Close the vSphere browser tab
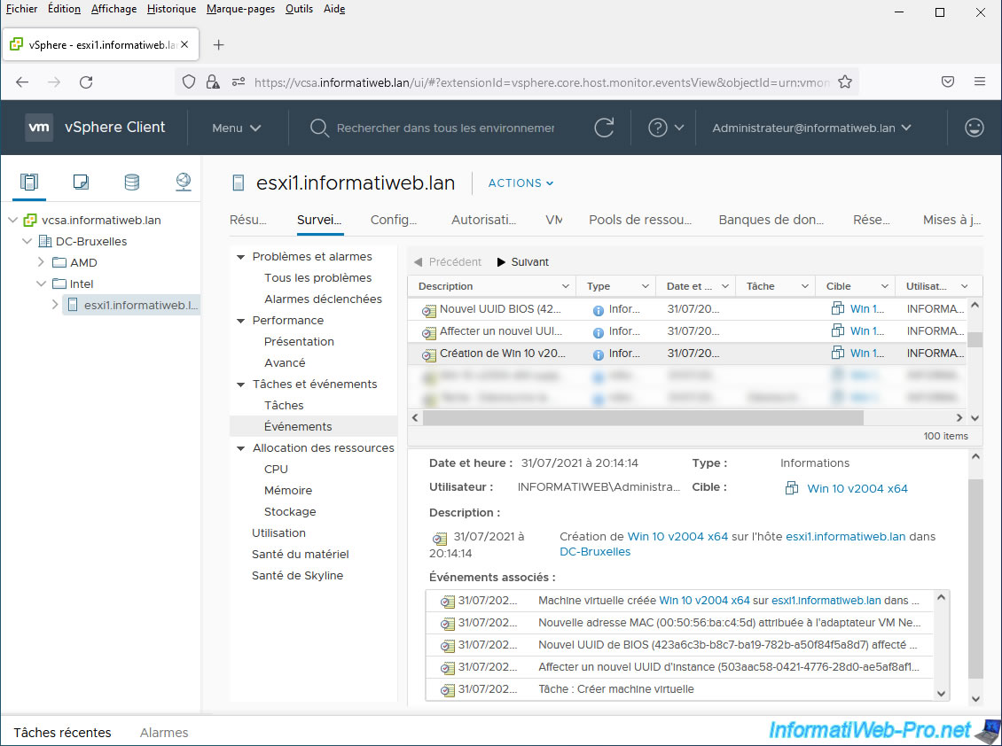 tap(184, 44)
